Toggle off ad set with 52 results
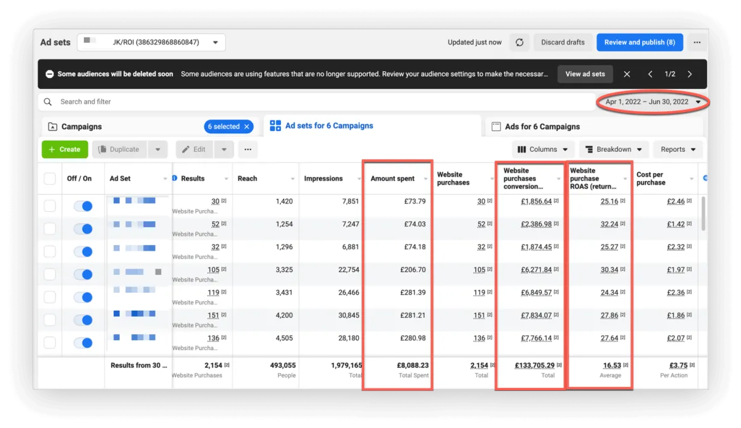The width and height of the screenshot is (741, 428). 83,229
